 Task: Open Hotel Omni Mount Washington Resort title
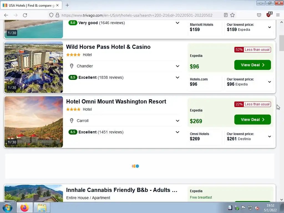click(x=116, y=102)
